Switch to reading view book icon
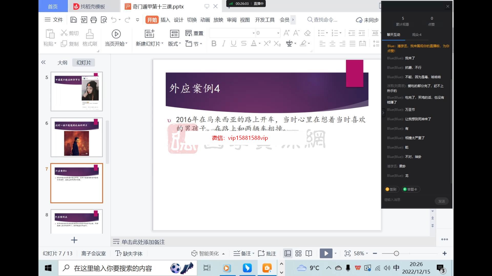 click(x=309, y=253)
